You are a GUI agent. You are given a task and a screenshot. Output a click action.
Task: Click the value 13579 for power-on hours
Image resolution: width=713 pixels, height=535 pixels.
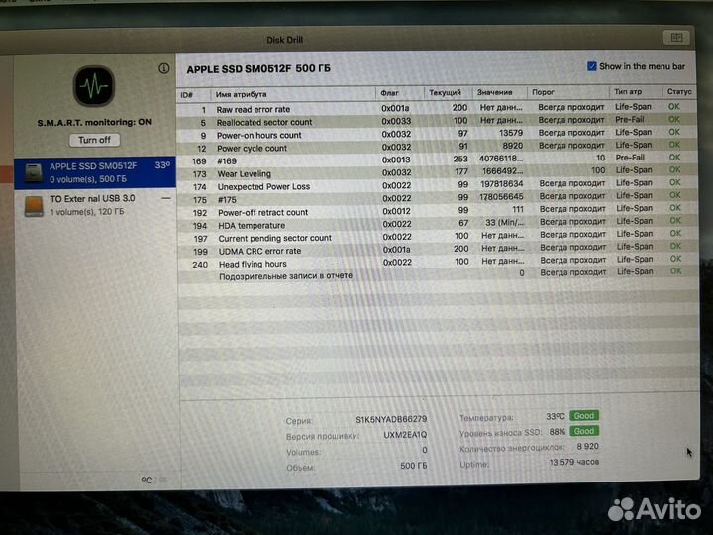point(511,133)
